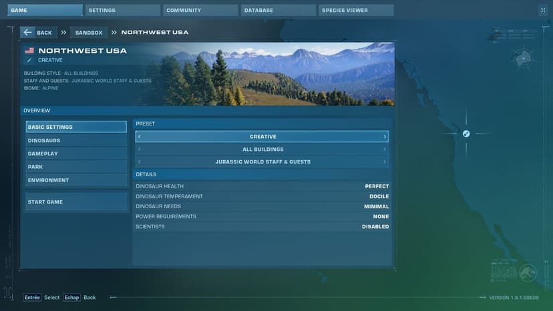Next option arrow on Jurassic World Staff row
553x311 pixels.
pyautogui.click(x=385, y=162)
